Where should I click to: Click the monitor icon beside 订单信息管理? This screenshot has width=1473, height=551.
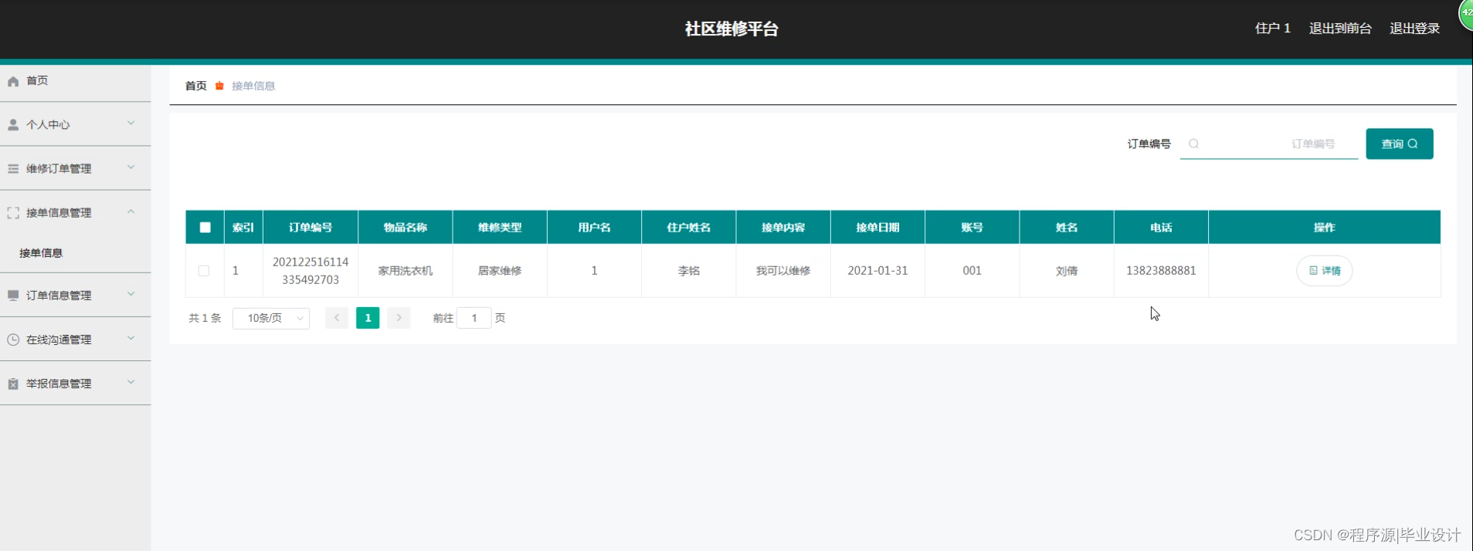pos(13,295)
